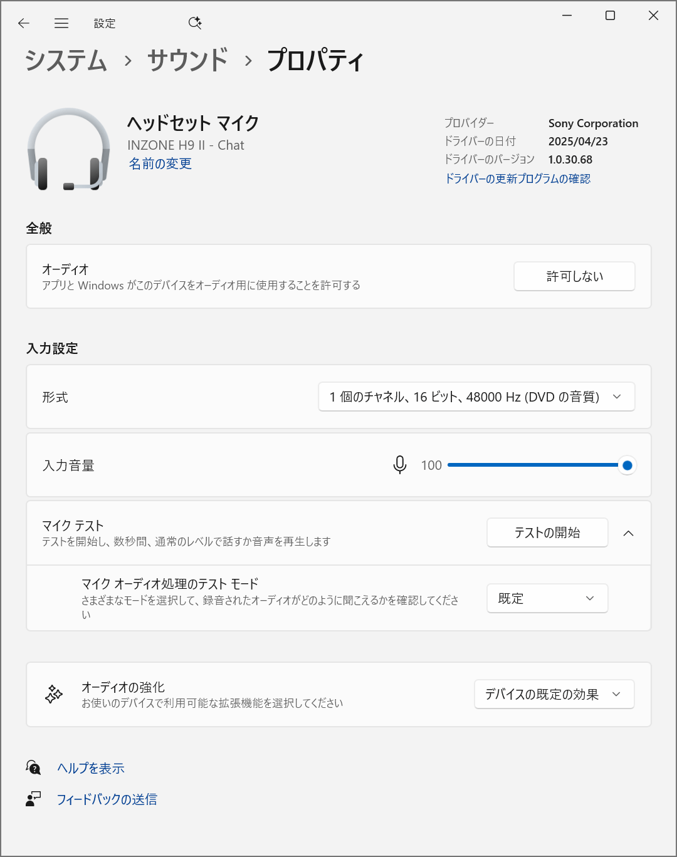Collapse the マイク テスト section chevron
677x857 pixels.
pos(628,533)
